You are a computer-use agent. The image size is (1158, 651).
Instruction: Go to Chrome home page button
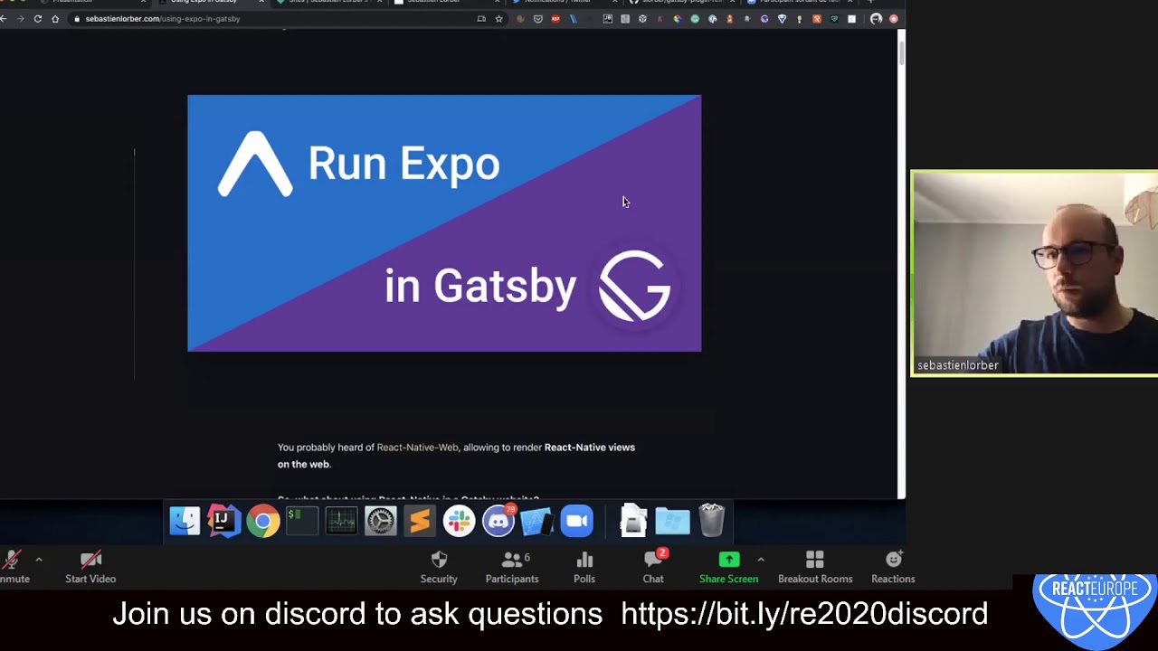[55, 19]
